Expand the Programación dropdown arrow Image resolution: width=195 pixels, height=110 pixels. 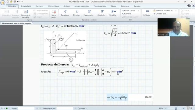(x=95, y=15)
